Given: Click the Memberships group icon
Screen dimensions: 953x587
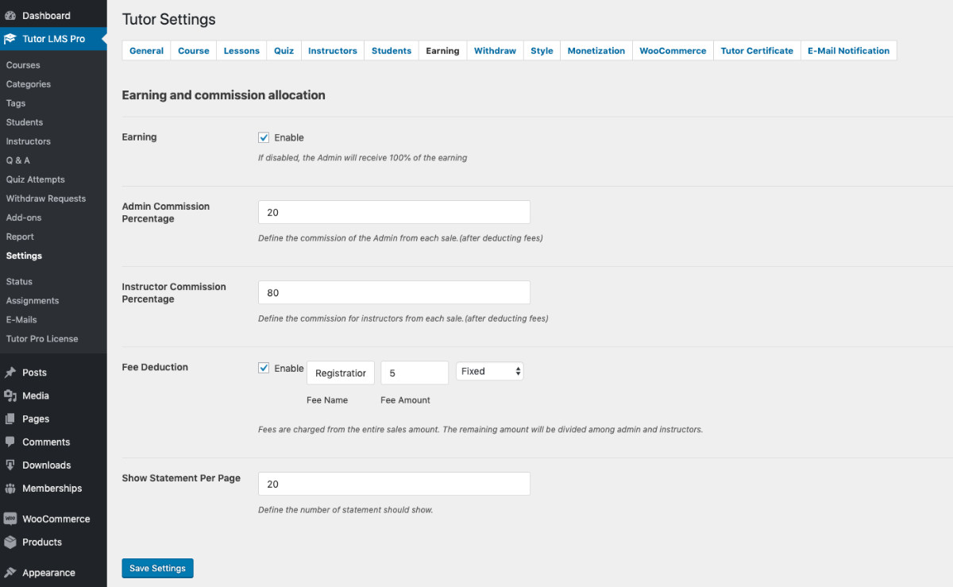Looking at the screenshot, I should coord(10,488).
